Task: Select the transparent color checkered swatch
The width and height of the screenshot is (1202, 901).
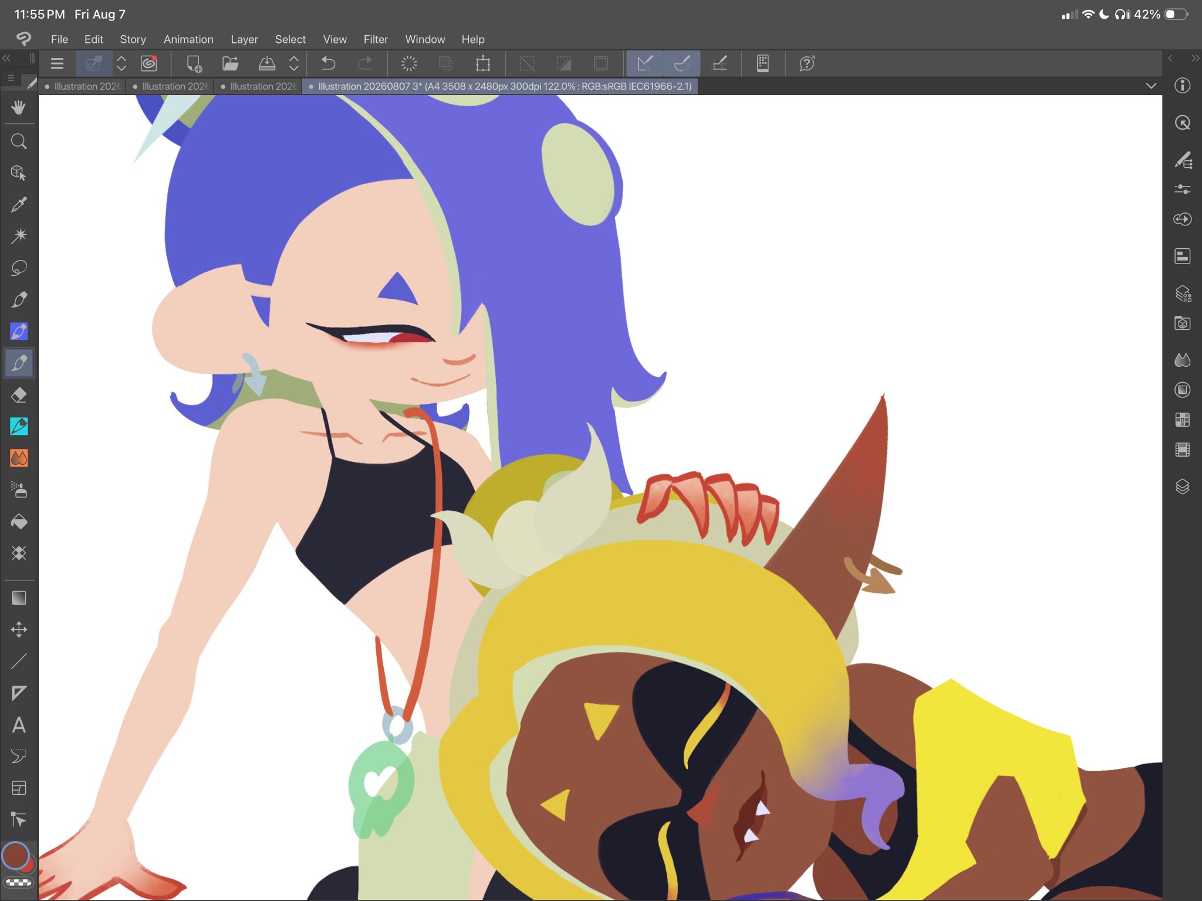Action: (x=19, y=882)
